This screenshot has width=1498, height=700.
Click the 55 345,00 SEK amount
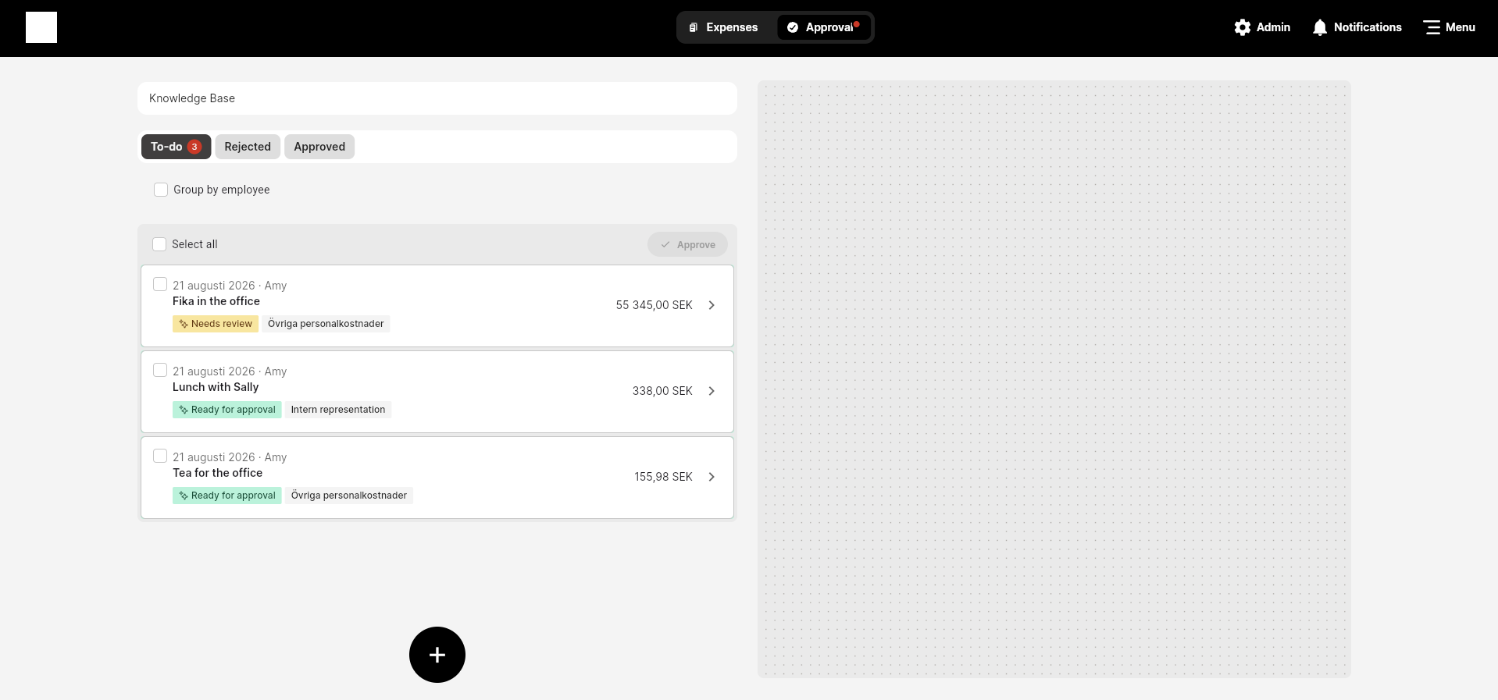tap(654, 305)
